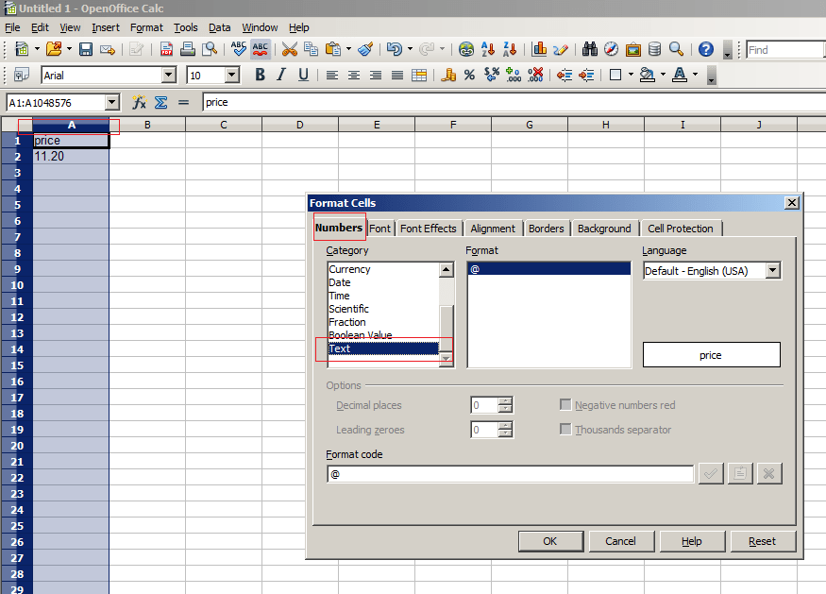This screenshot has width=826, height=594.
Task: Open the Borders dropdown arrow
Action: (x=631, y=75)
